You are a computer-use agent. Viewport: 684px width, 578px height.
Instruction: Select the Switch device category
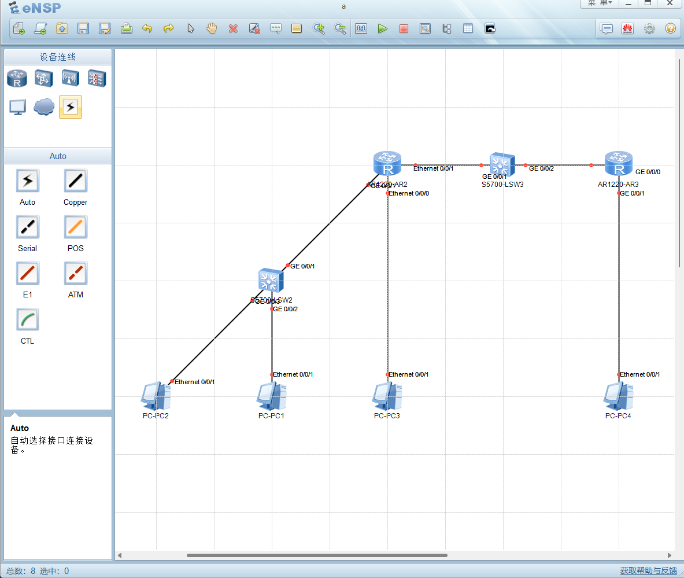point(43,79)
